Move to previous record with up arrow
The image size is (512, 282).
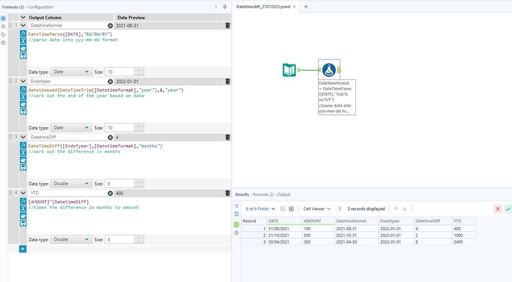tap(396, 209)
